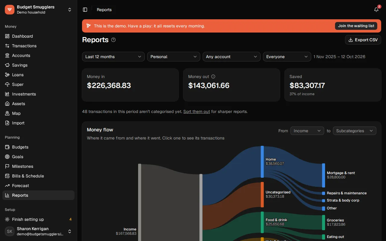Click the Accounts bank icon

(x=7, y=55)
